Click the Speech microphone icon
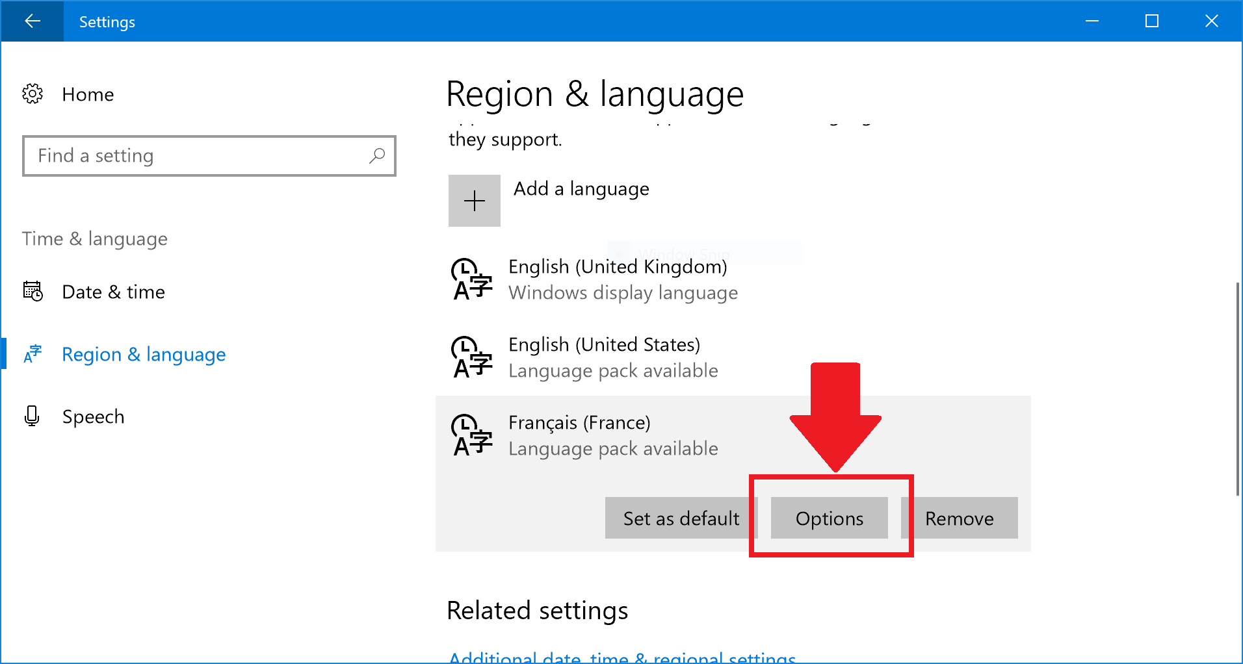Image resolution: width=1243 pixels, height=664 pixels. coord(32,416)
